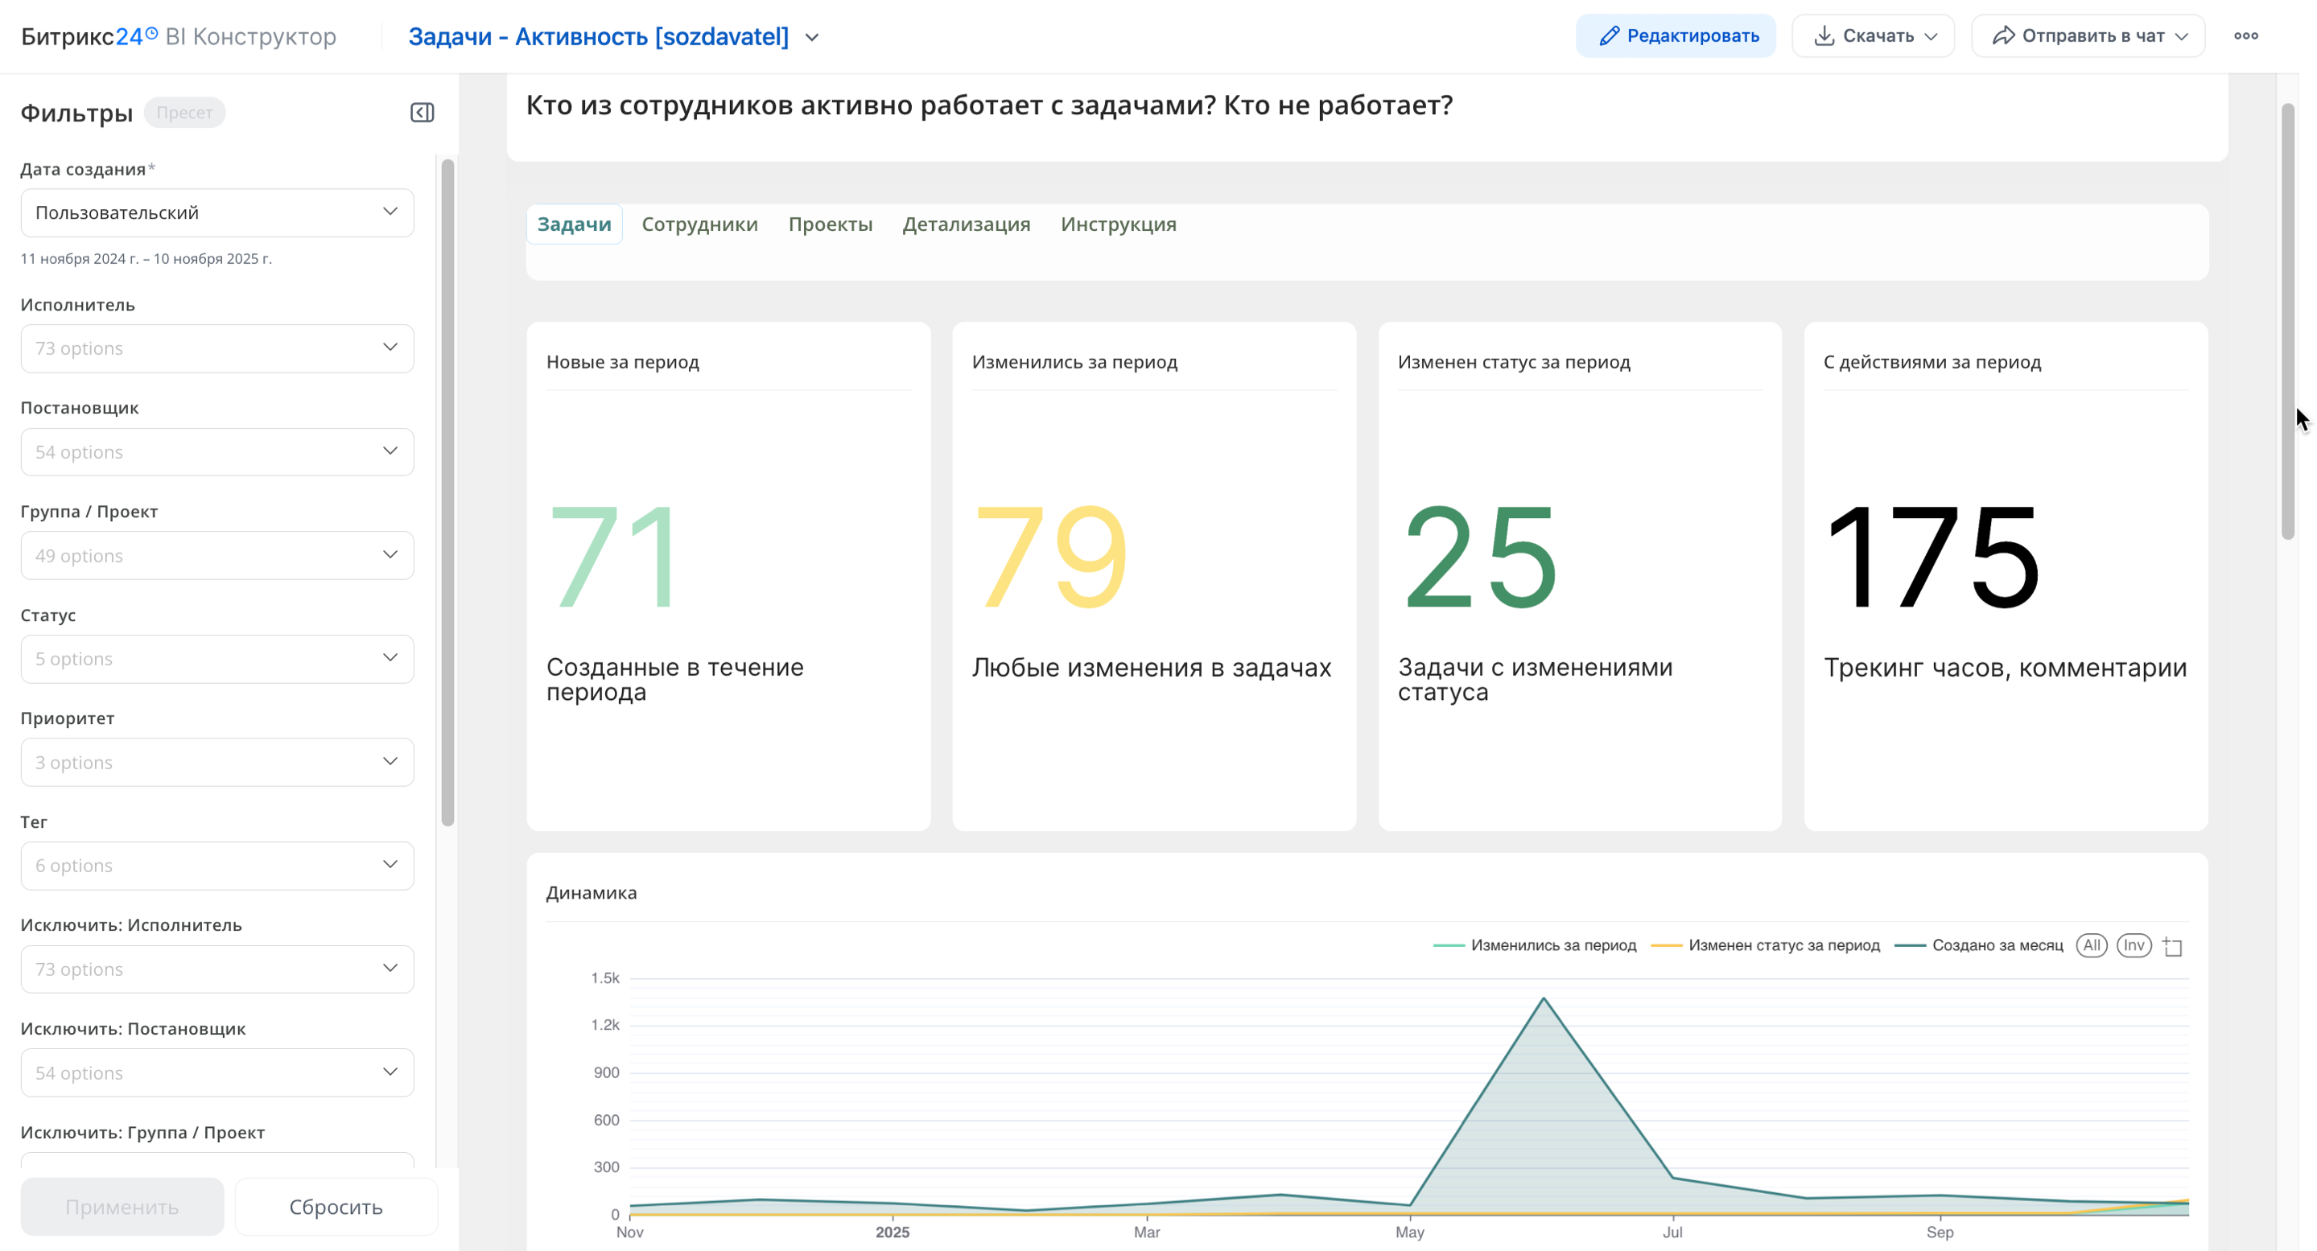
Task: Click the 'Статус' 5 options field
Action: [216, 658]
